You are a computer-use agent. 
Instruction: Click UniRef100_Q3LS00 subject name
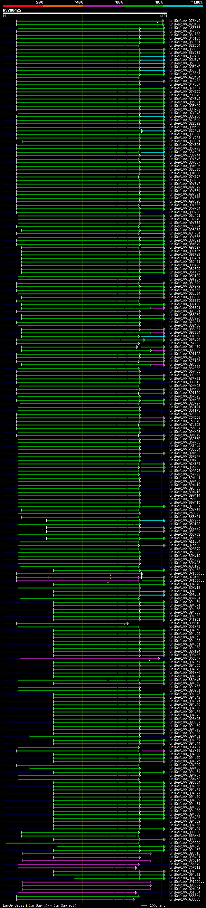point(184,35)
